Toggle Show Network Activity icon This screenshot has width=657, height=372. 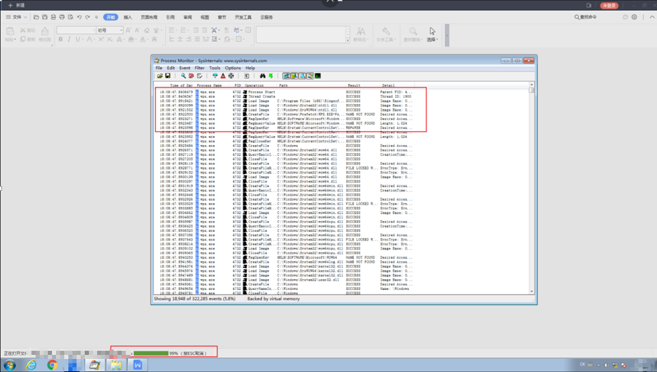click(x=303, y=76)
